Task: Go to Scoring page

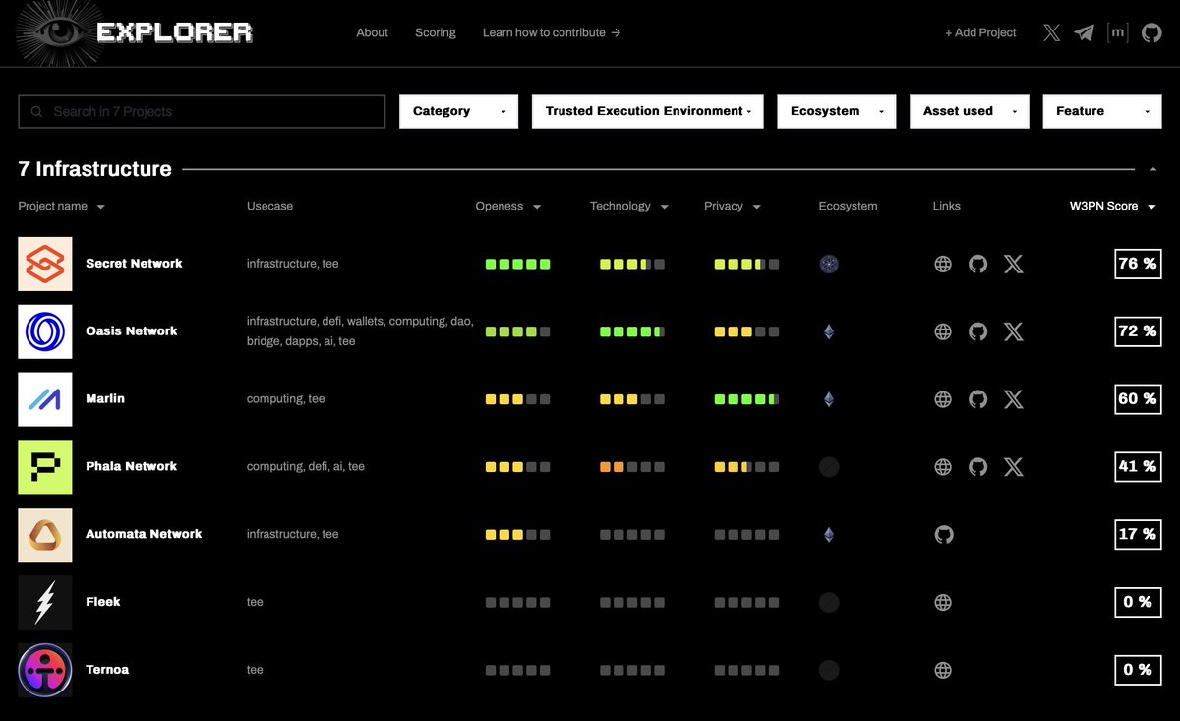Action: [436, 32]
